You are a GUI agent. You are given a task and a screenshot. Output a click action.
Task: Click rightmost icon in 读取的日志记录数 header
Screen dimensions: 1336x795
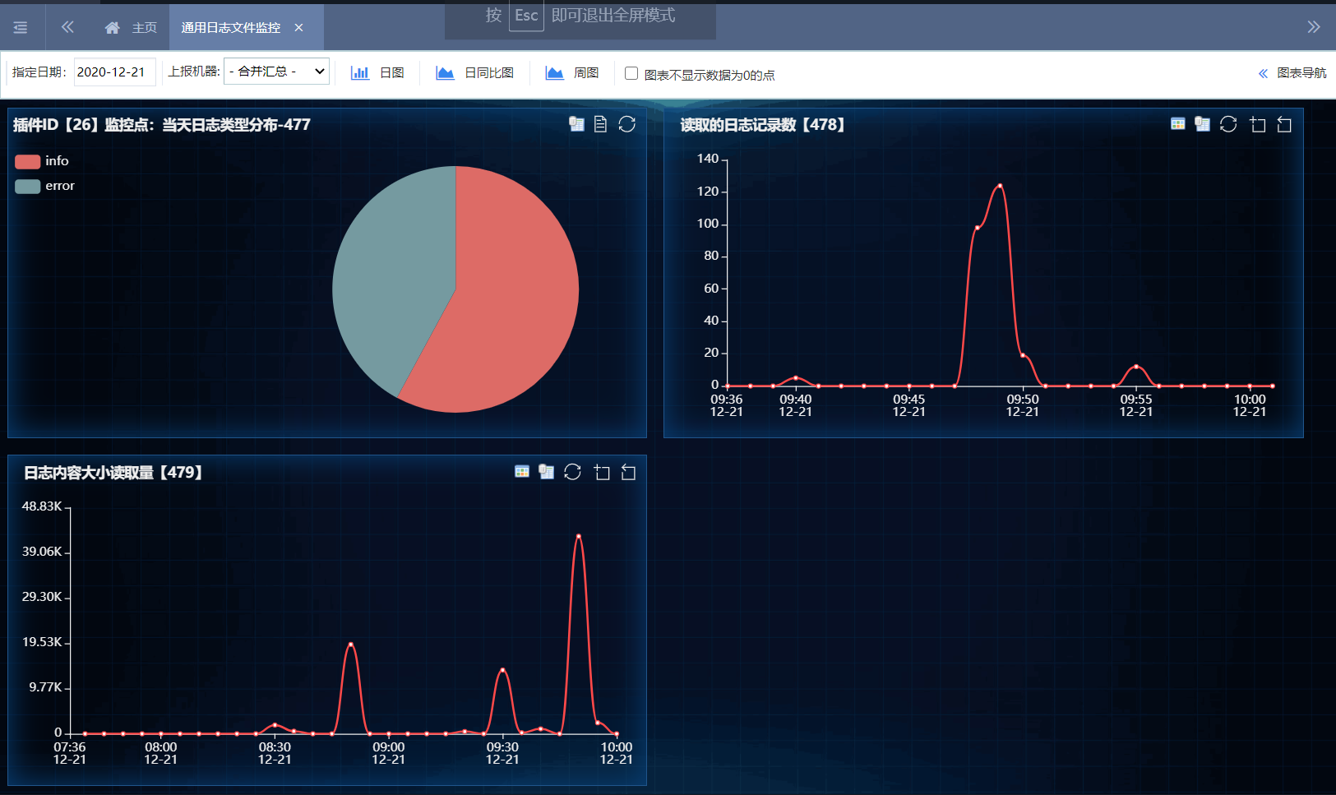point(1284,124)
